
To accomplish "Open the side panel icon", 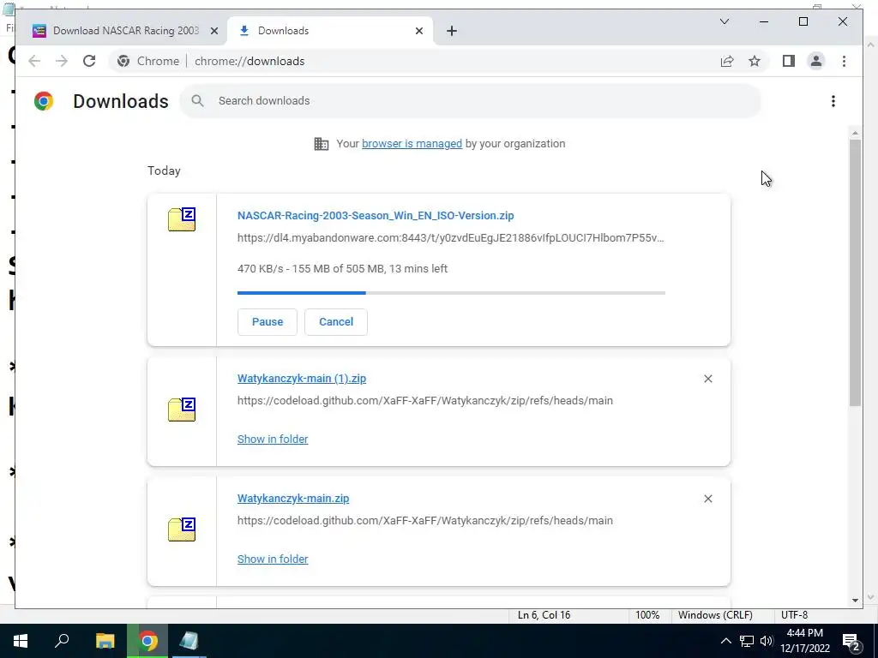I will point(789,61).
